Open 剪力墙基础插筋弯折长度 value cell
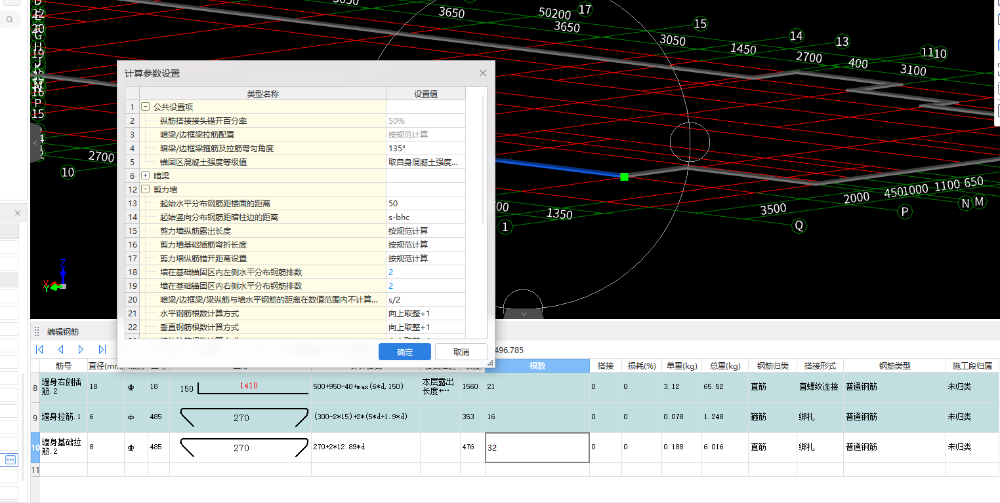The image size is (1000, 503). (x=426, y=244)
